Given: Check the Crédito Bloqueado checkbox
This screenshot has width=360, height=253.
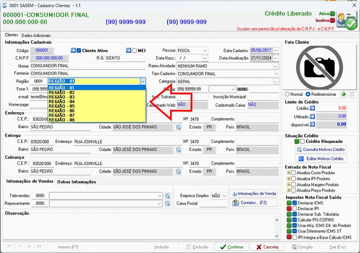Looking at the screenshot, I should tap(302, 141).
